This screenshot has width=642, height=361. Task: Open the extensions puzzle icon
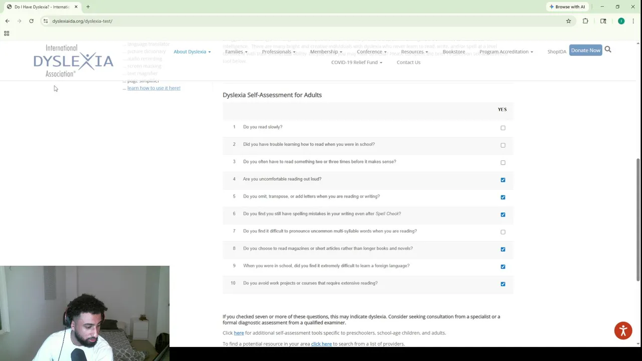[x=585, y=21]
